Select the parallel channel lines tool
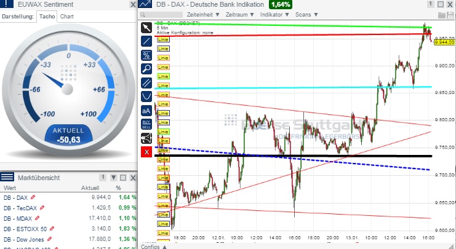 pyautogui.click(x=146, y=83)
